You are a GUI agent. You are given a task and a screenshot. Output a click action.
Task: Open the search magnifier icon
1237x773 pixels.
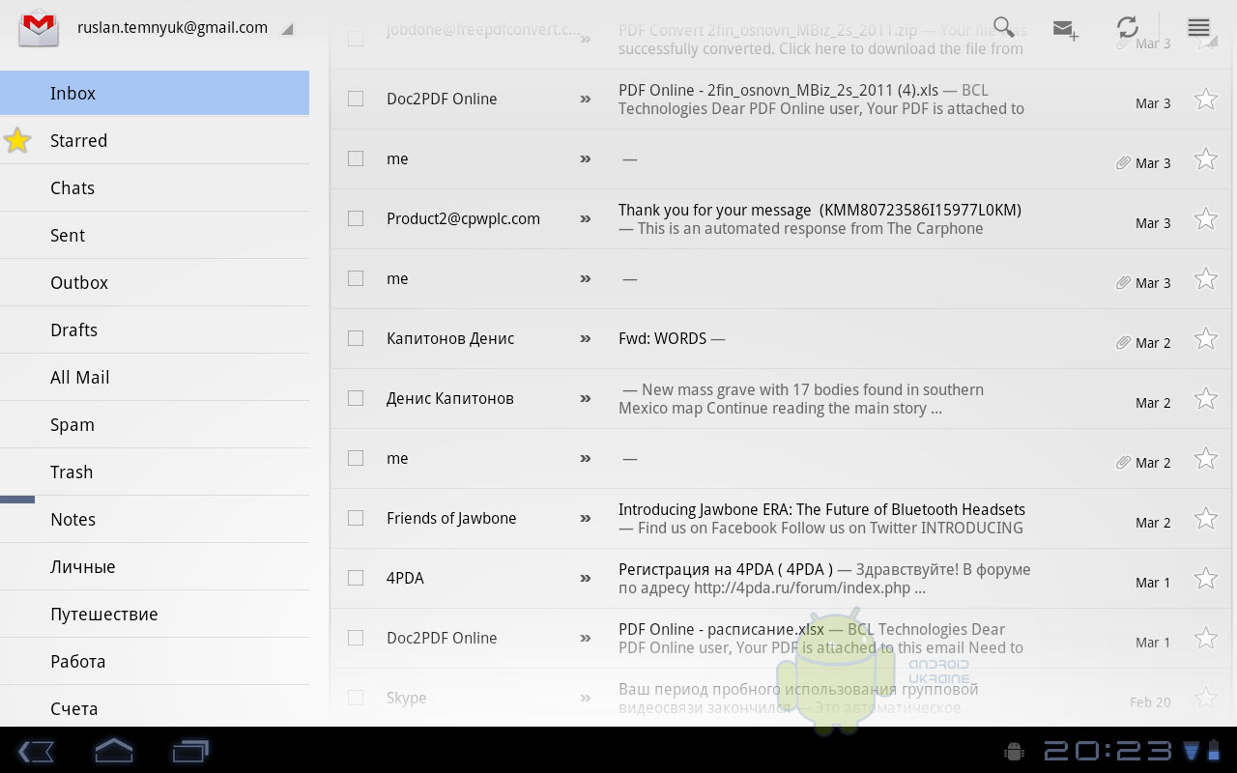[1004, 27]
